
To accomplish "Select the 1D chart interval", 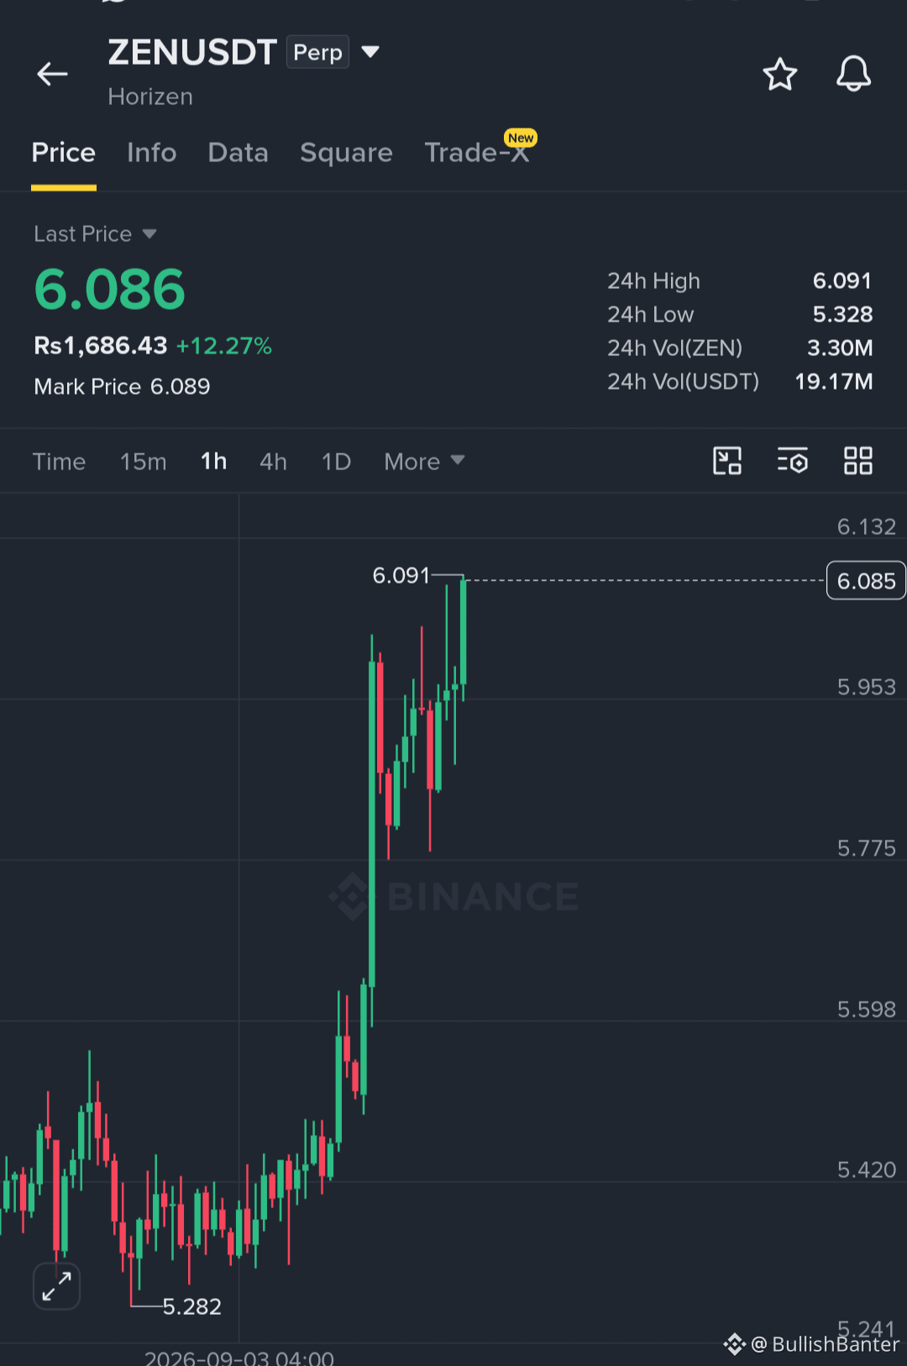I will (336, 461).
